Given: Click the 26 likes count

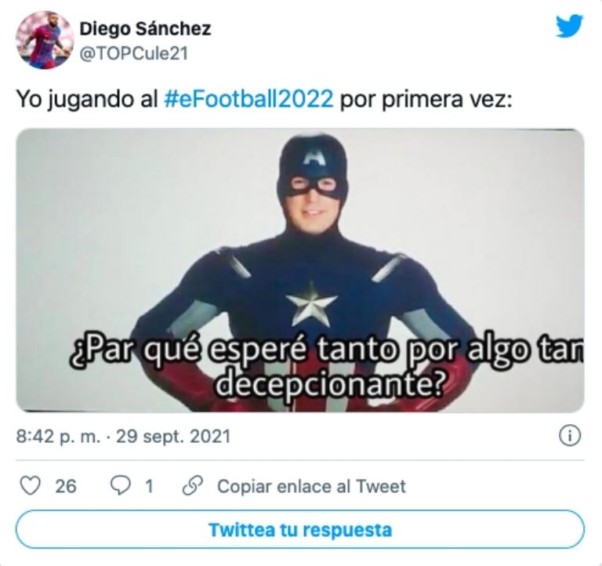Looking at the screenshot, I should (66, 486).
